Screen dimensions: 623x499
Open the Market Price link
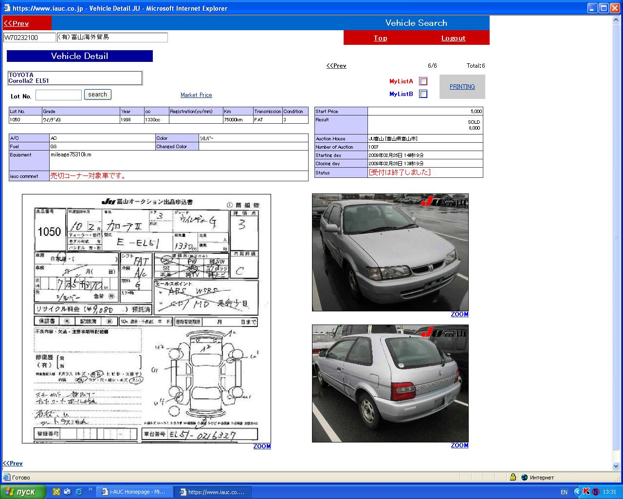(196, 95)
